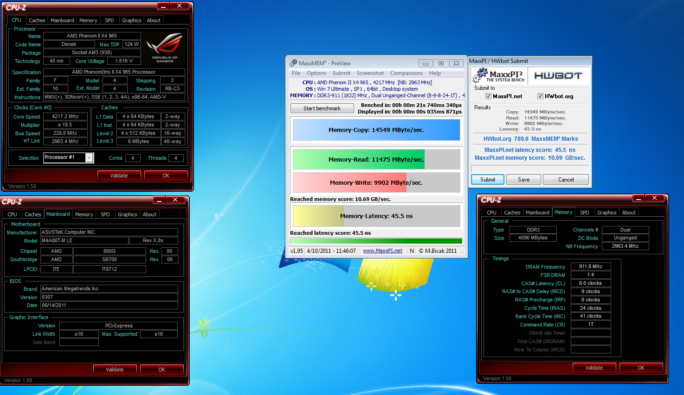Viewport: 684px width, 395px height.
Task: Open Graphics tab in CPU-Z CPU window
Action: [x=132, y=20]
